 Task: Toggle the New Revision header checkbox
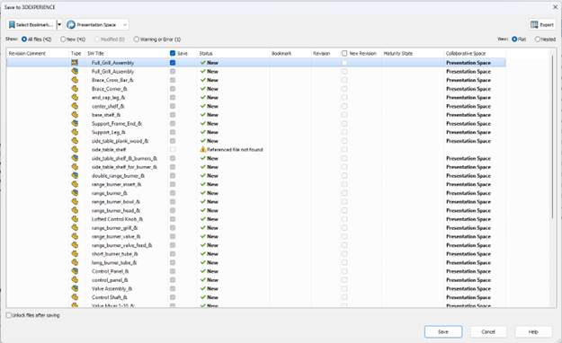(x=344, y=53)
